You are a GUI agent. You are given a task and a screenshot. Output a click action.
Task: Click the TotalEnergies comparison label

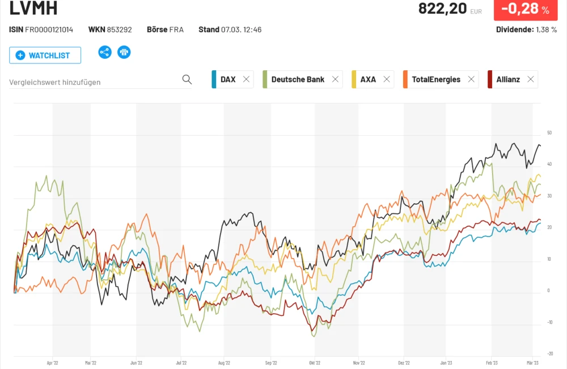point(436,80)
